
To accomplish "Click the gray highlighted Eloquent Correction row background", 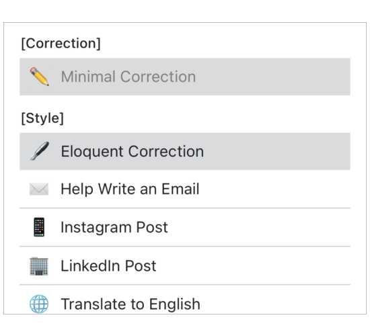I will point(276,151).
